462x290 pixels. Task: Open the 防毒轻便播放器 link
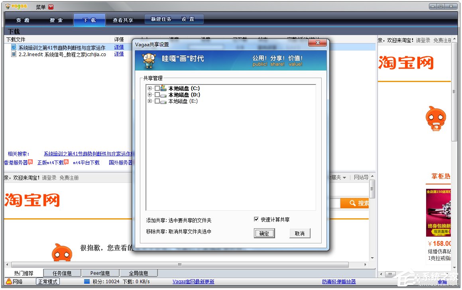(339, 282)
